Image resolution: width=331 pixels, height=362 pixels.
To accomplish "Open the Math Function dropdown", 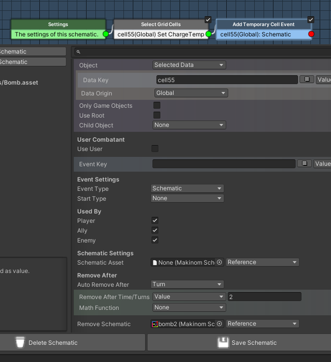I will pos(189,307).
